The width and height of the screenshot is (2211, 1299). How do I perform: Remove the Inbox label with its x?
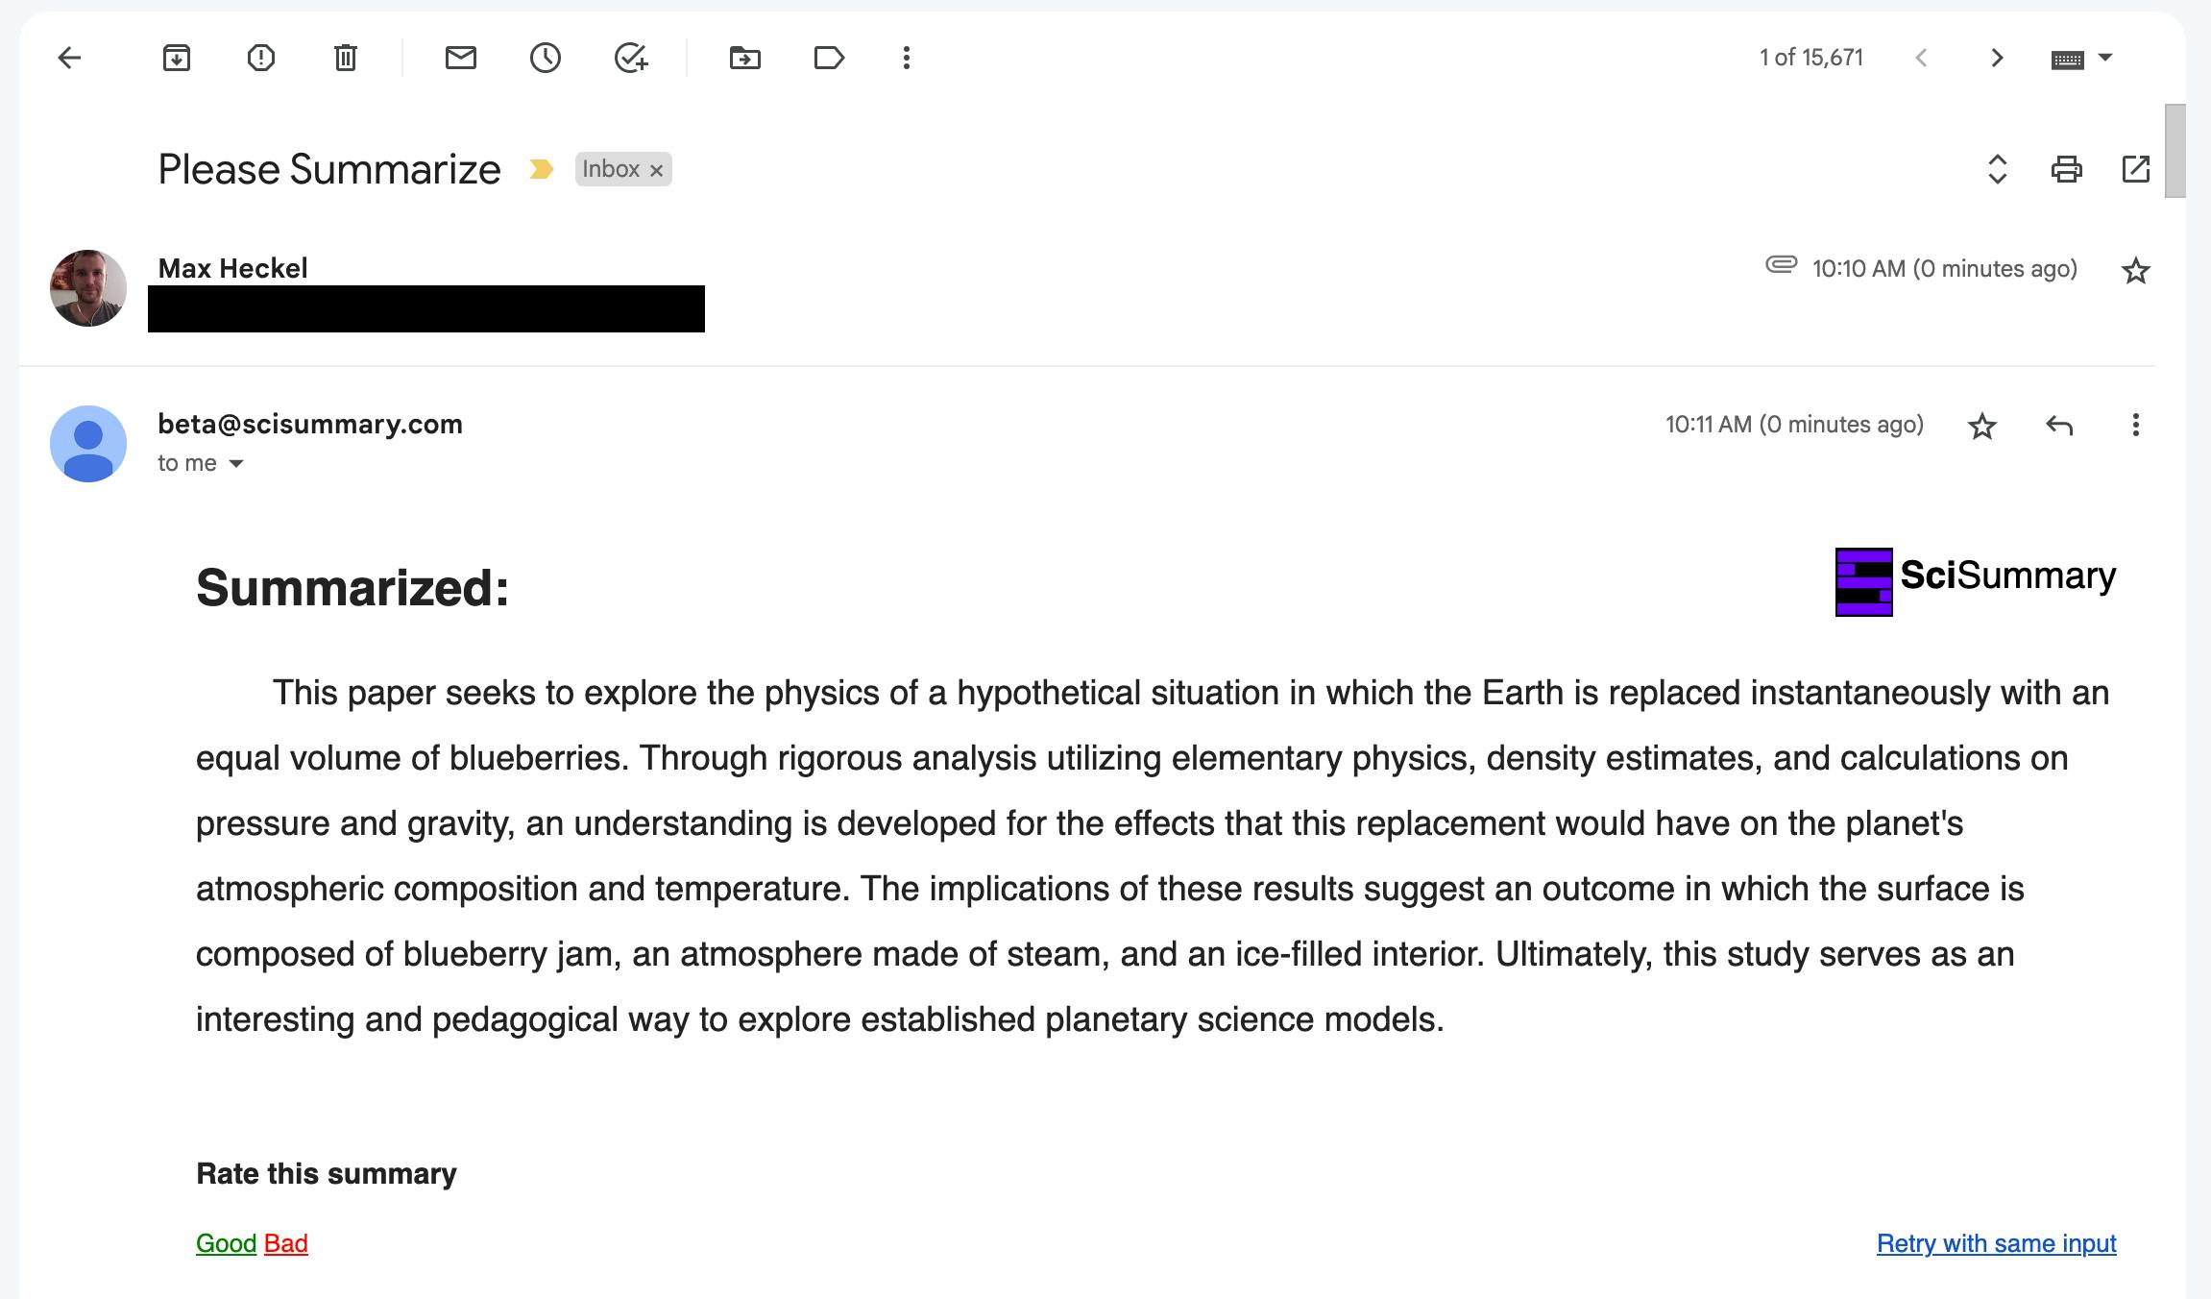click(x=657, y=170)
